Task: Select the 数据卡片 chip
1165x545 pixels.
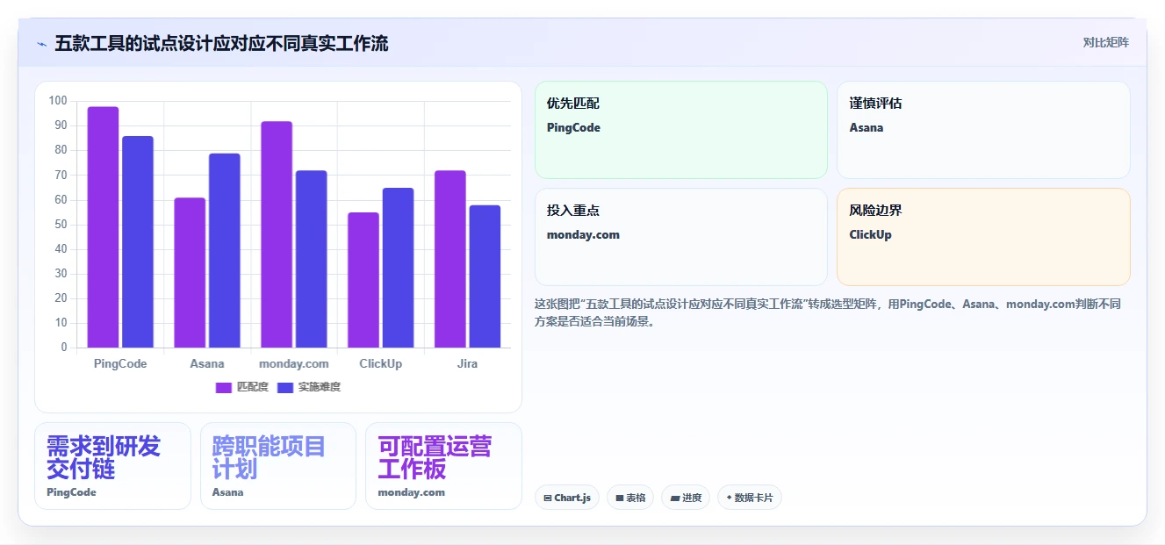Action: [750, 498]
